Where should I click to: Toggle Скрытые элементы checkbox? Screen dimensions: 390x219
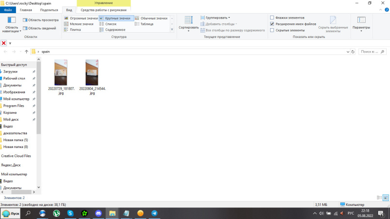272,30
